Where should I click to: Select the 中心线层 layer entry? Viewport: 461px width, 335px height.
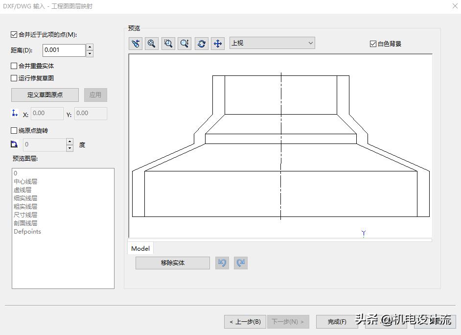[25, 181]
